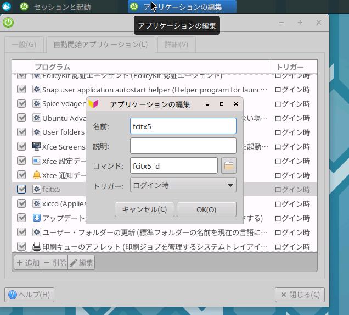Click the gear icon for the xiccd row
This screenshot has width=349, height=315.
(x=37, y=203)
